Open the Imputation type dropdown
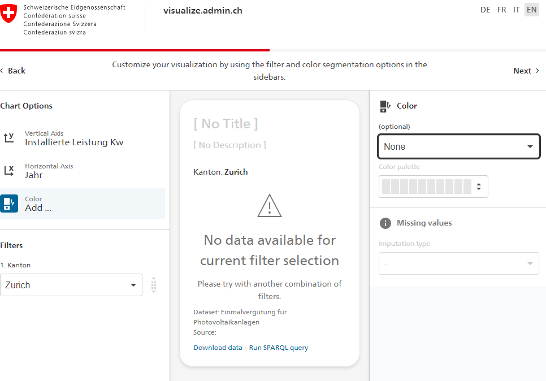 coord(459,263)
